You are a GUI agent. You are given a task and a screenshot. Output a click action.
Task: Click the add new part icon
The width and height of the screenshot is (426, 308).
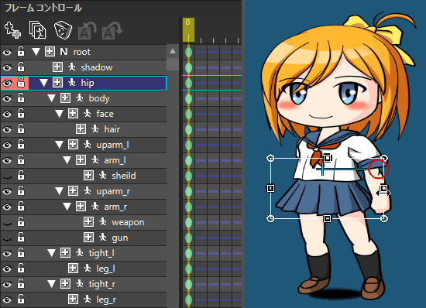[x=12, y=29]
